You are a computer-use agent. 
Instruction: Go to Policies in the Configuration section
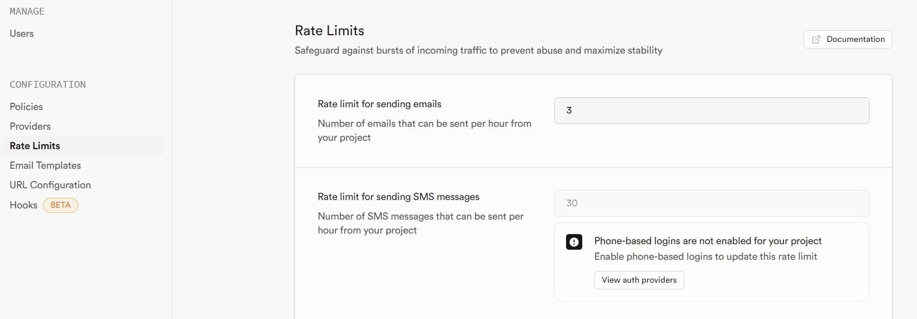tap(26, 107)
